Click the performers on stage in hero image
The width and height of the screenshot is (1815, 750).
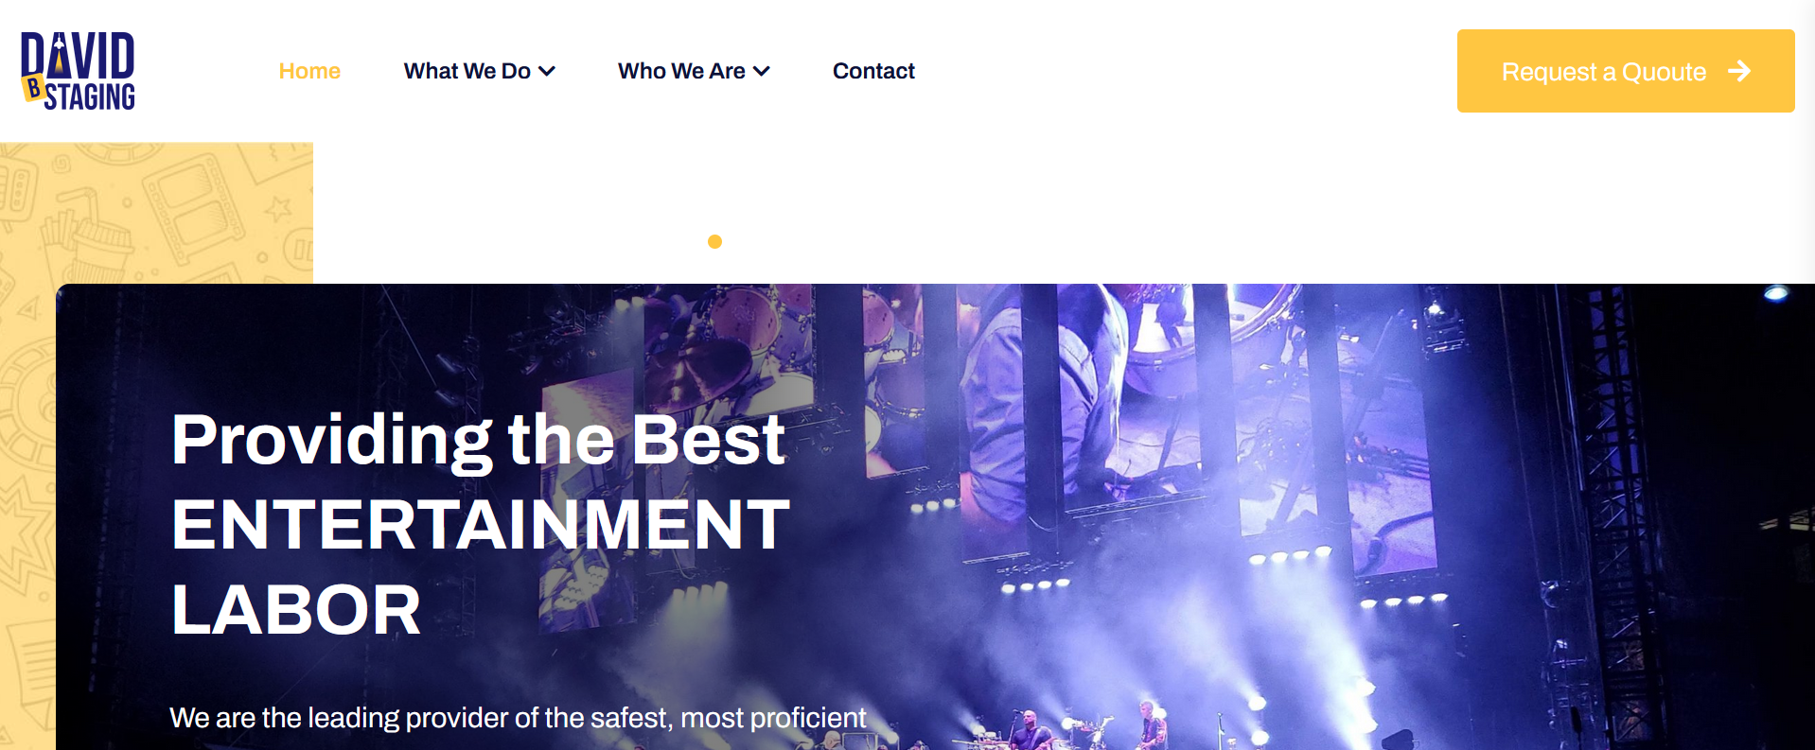point(1088,728)
